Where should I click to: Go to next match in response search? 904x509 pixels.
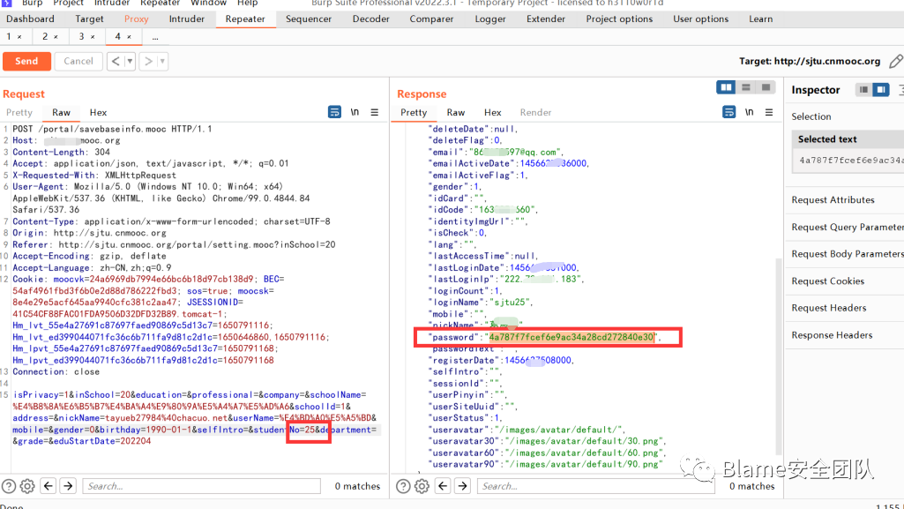(461, 486)
